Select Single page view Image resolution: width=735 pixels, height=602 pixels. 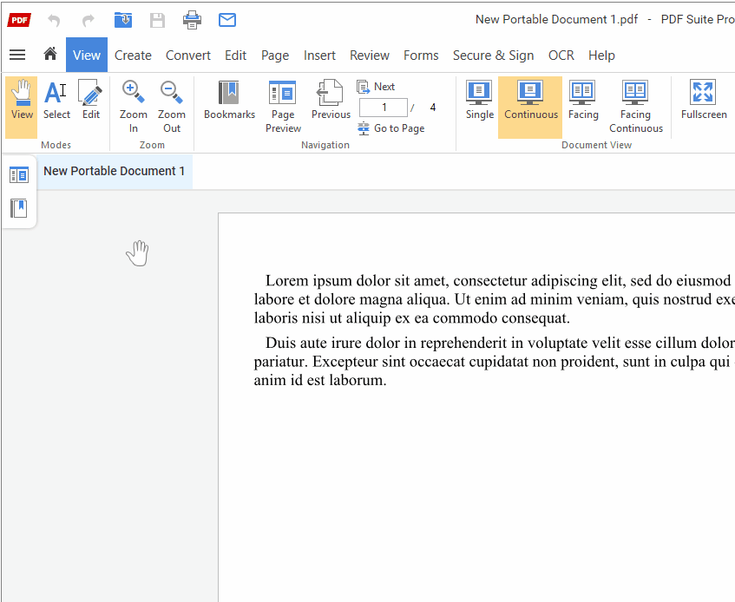[480, 101]
